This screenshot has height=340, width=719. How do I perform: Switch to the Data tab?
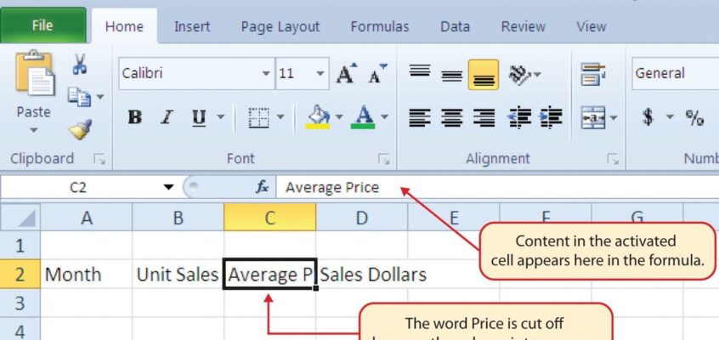(455, 26)
